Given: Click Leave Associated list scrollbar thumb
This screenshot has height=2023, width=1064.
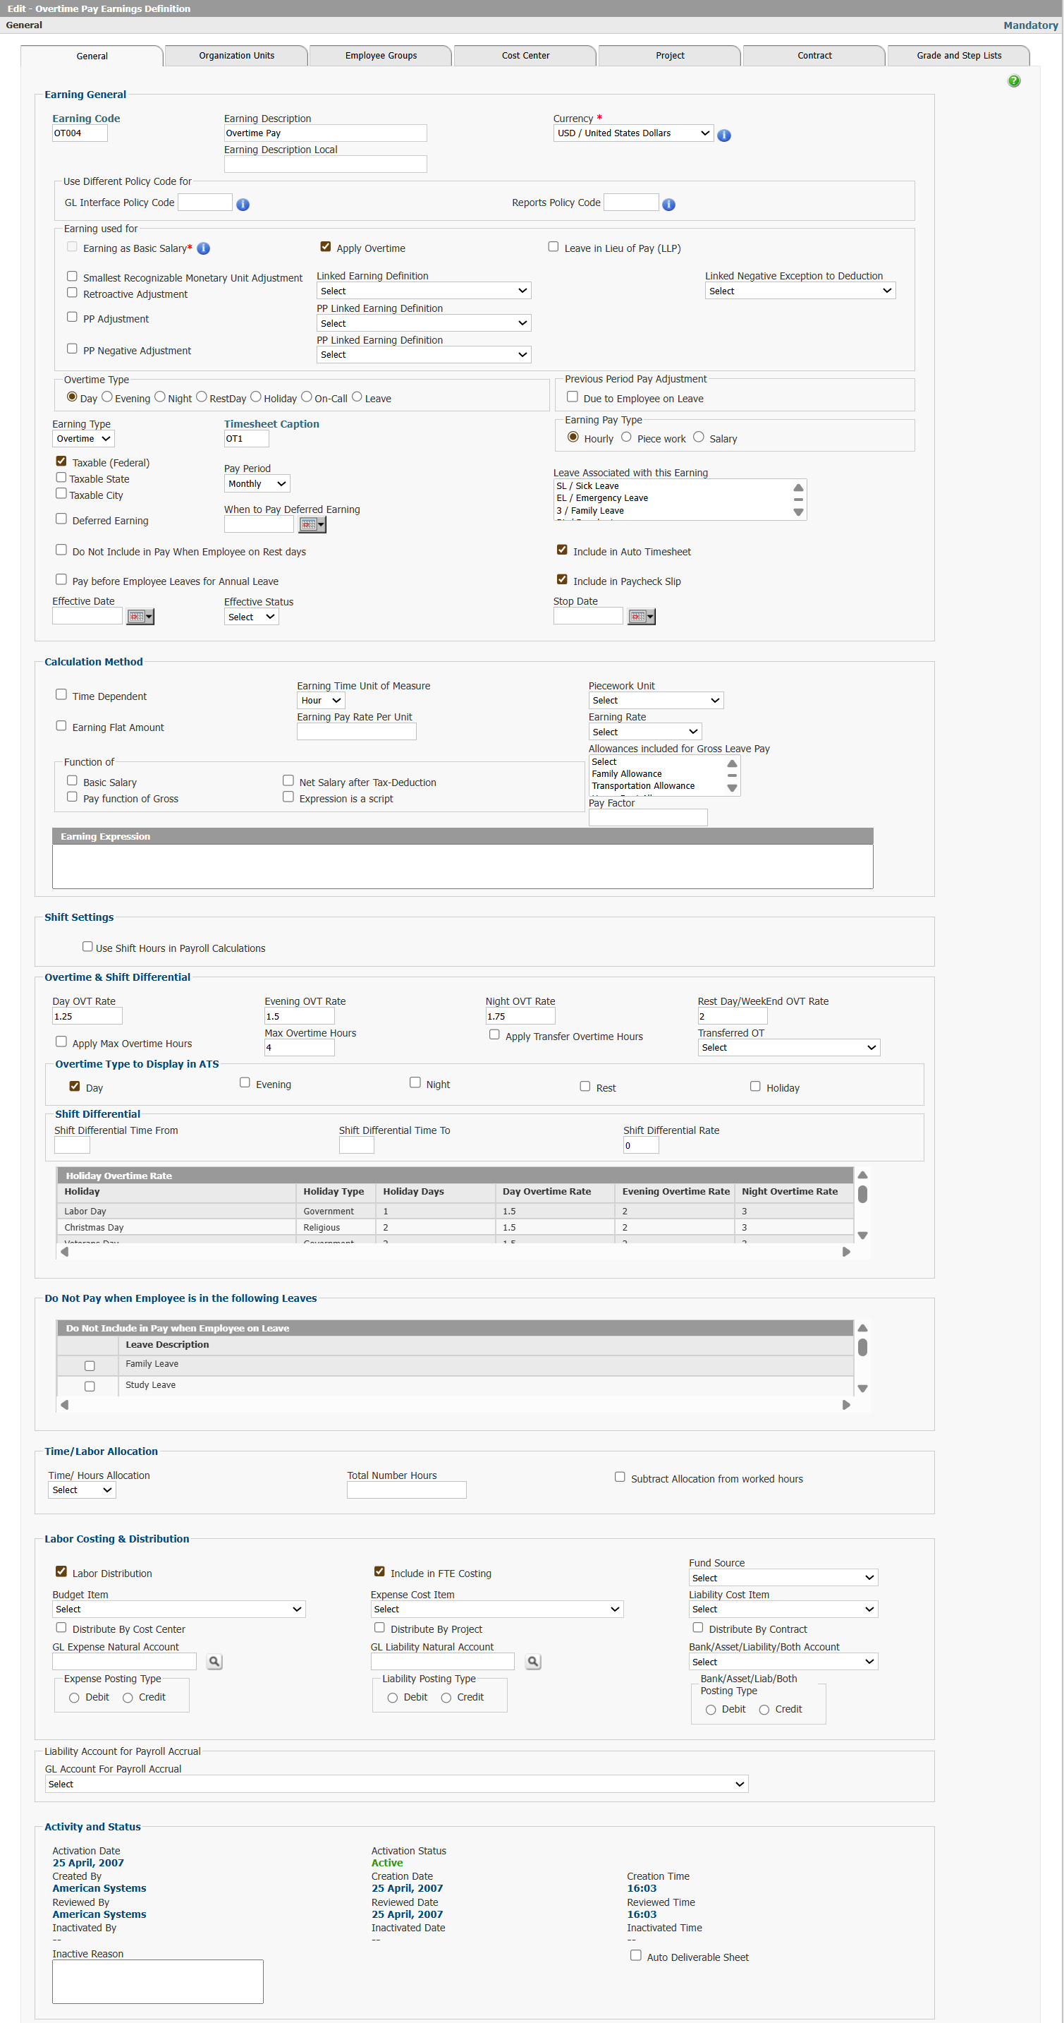Looking at the screenshot, I should [798, 499].
